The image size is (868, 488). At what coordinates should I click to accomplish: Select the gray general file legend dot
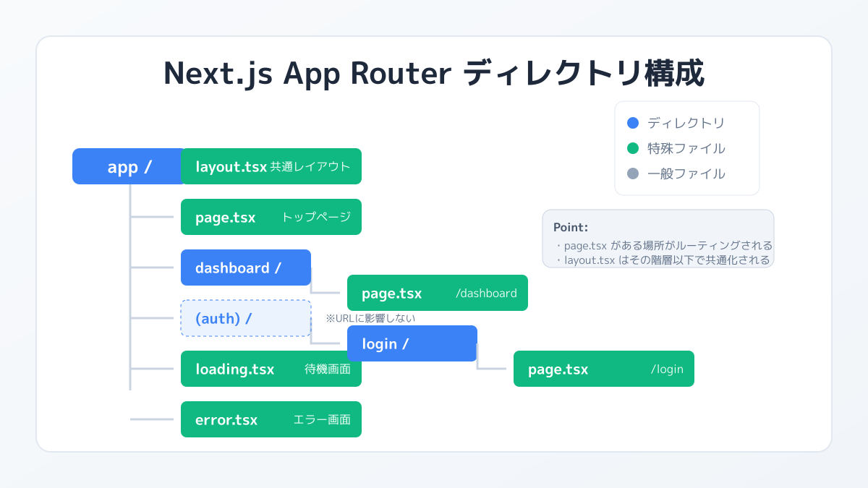click(x=633, y=174)
